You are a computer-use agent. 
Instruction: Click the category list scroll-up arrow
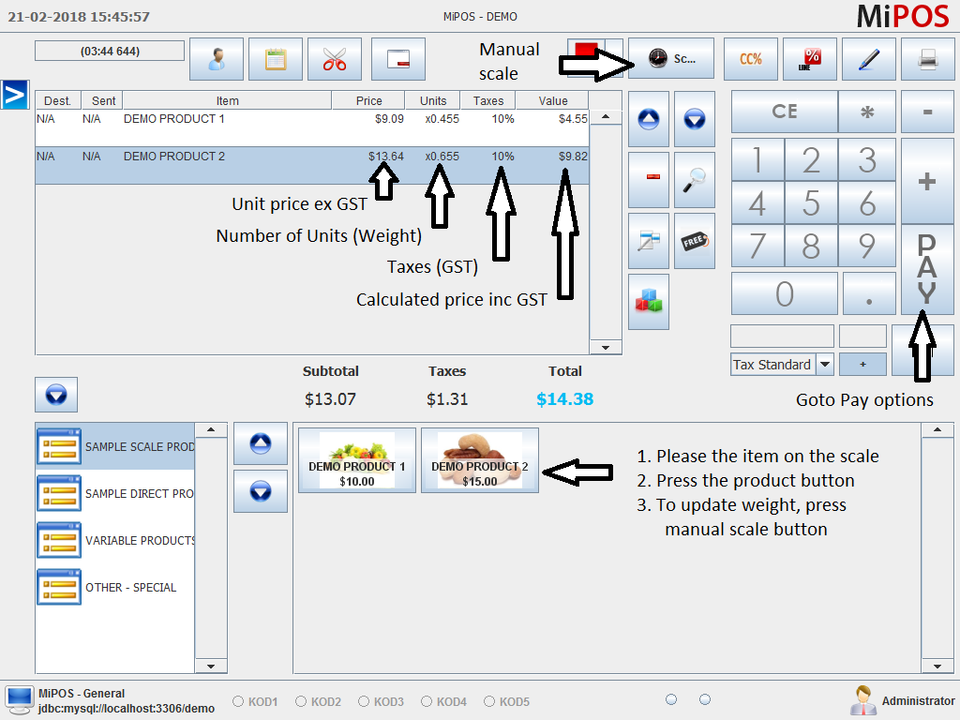point(211,429)
